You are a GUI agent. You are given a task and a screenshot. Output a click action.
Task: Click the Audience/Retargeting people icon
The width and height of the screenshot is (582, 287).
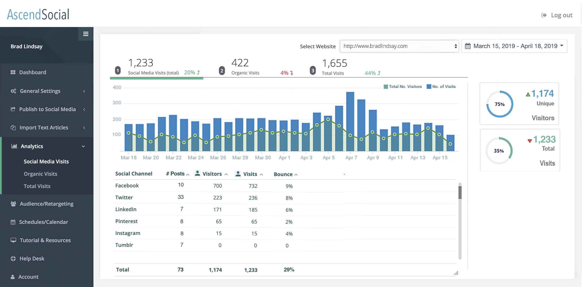click(13, 204)
